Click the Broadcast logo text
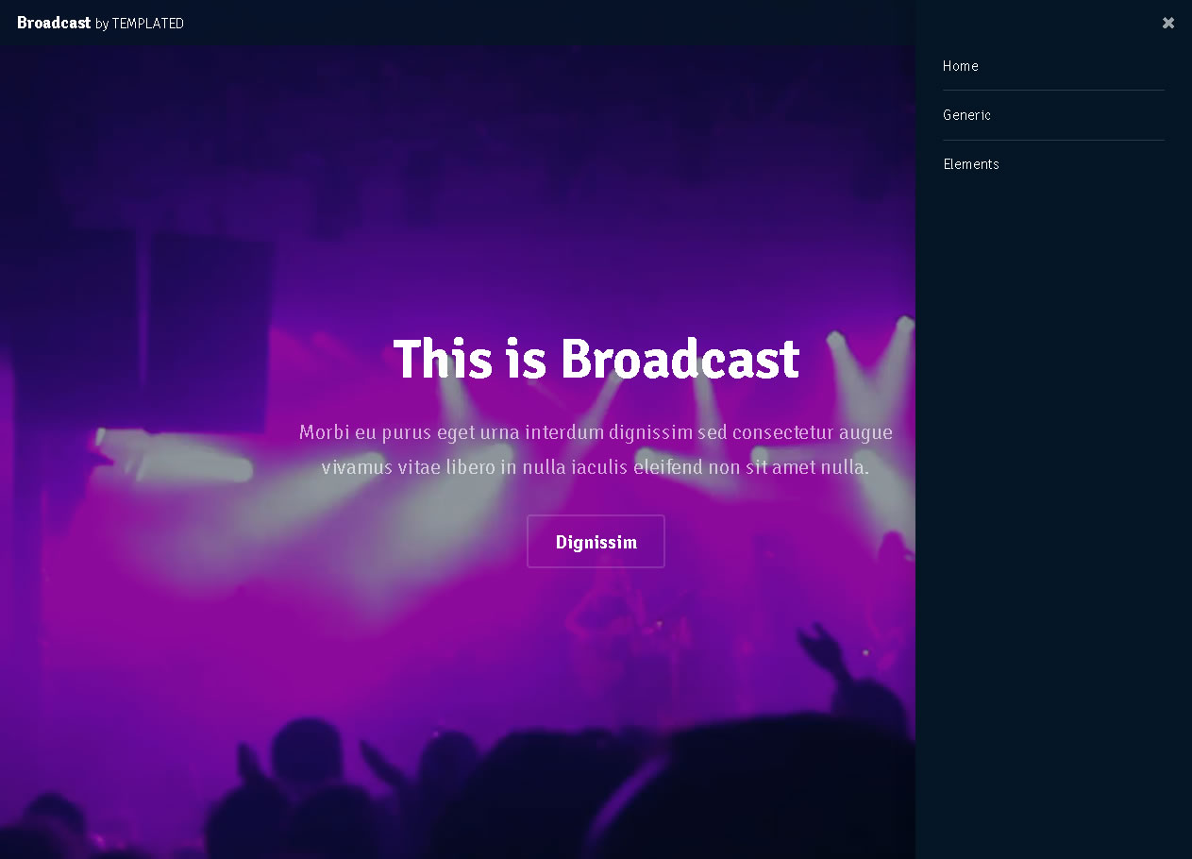The width and height of the screenshot is (1192, 859). click(54, 23)
